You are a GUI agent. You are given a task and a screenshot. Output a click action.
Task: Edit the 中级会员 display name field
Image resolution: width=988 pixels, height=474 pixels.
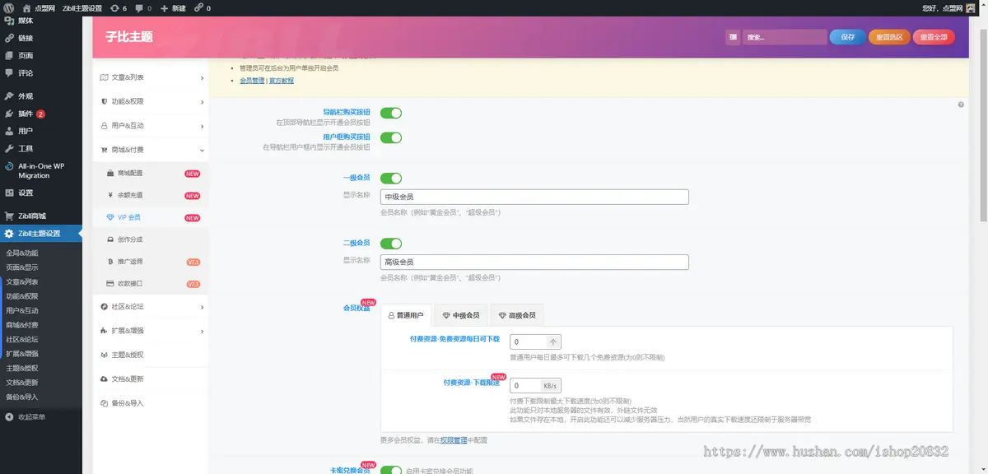pos(534,197)
